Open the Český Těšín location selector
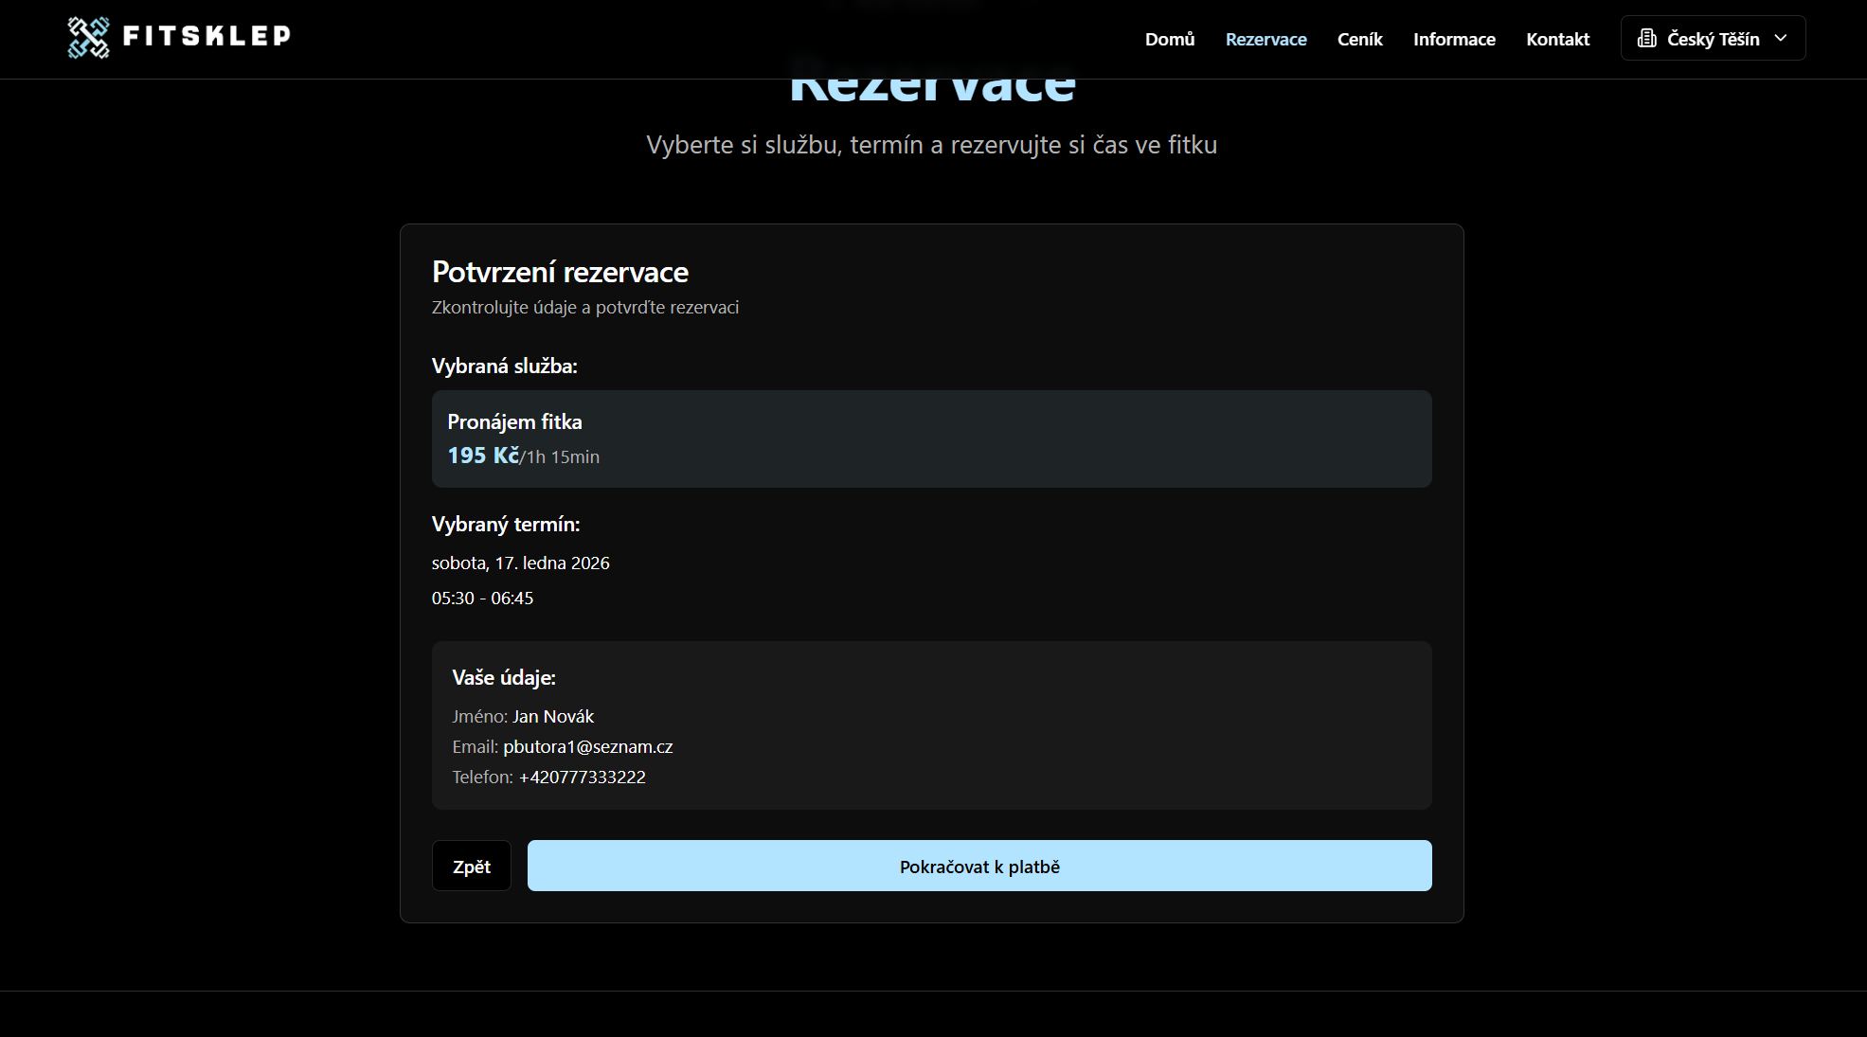Viewport: 1867px width, 1037px height. pos(1712,39)
